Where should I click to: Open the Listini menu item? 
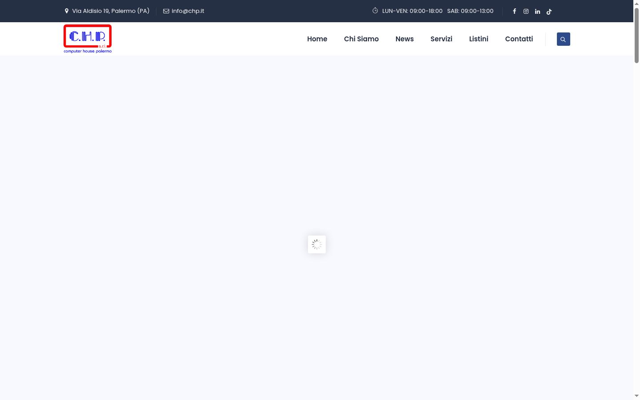pyautogui.click(x=479, y=39)
